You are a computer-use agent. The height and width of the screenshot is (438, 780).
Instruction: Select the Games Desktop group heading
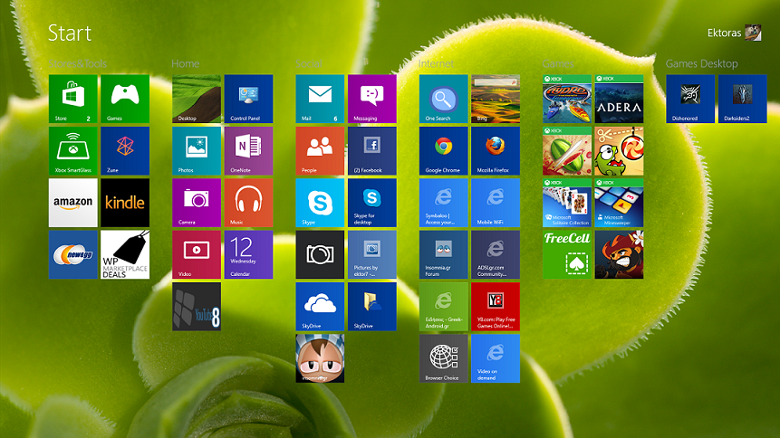[x=701, y=63]
